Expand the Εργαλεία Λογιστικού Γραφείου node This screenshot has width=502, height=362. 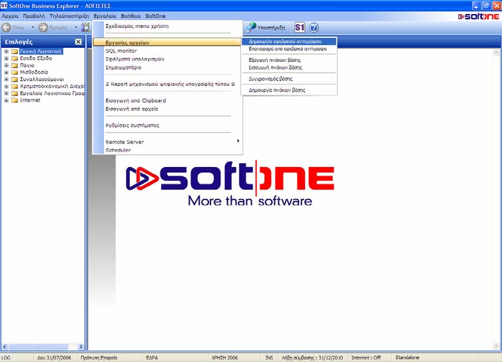pyautogui.click(x=6, y=93)
